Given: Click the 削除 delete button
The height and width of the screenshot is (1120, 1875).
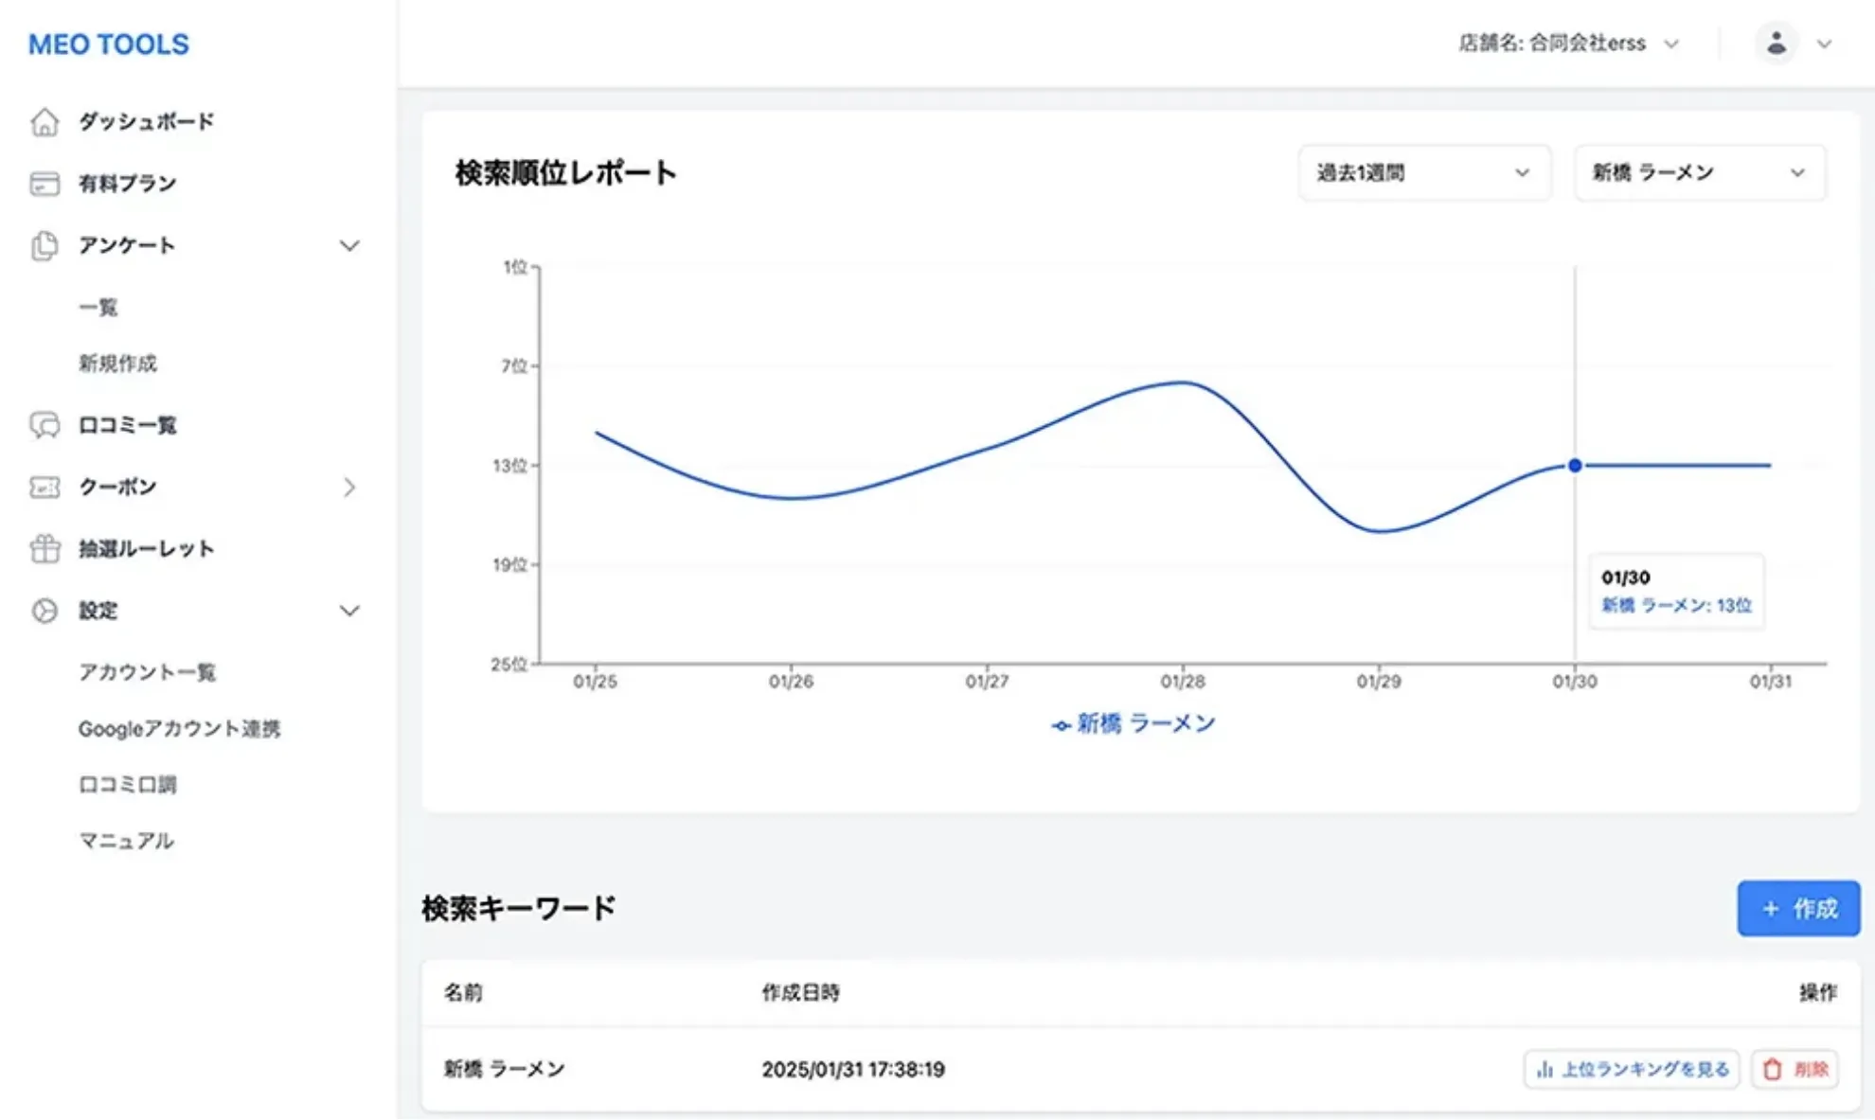Looking at the screenshot, I should (x=1795, y=1070).
